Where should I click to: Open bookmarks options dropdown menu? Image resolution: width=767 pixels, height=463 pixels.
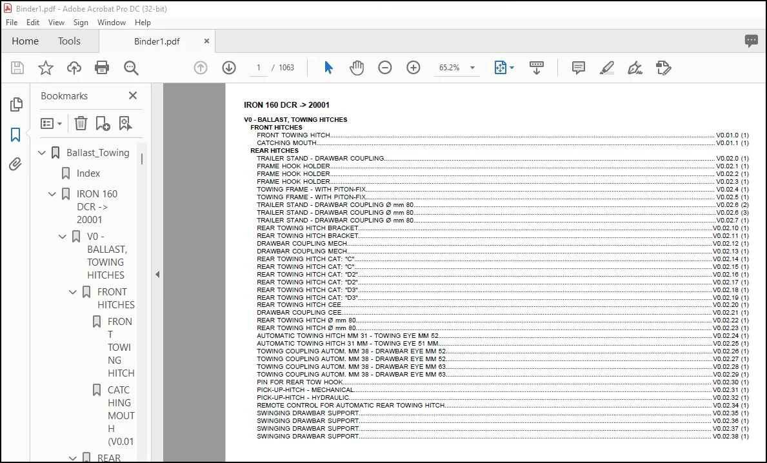[52, 123]
